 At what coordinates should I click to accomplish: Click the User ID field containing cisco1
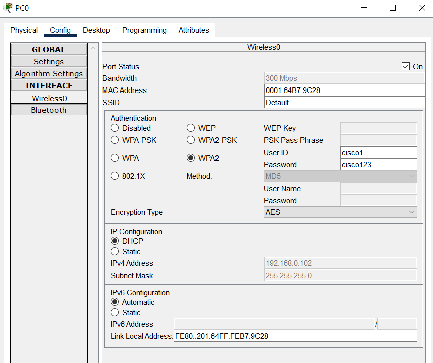tap(379, 153)
